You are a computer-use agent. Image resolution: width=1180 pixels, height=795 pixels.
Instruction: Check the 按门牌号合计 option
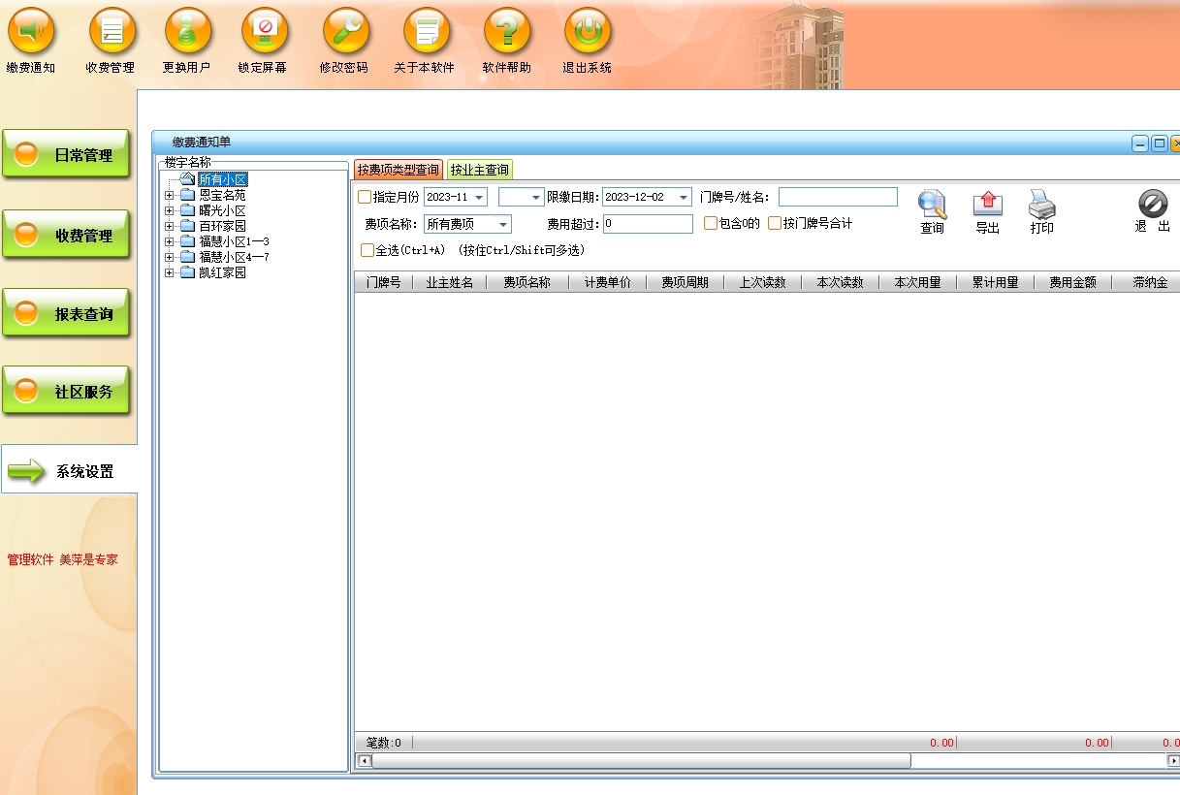[x=775, y=224]
